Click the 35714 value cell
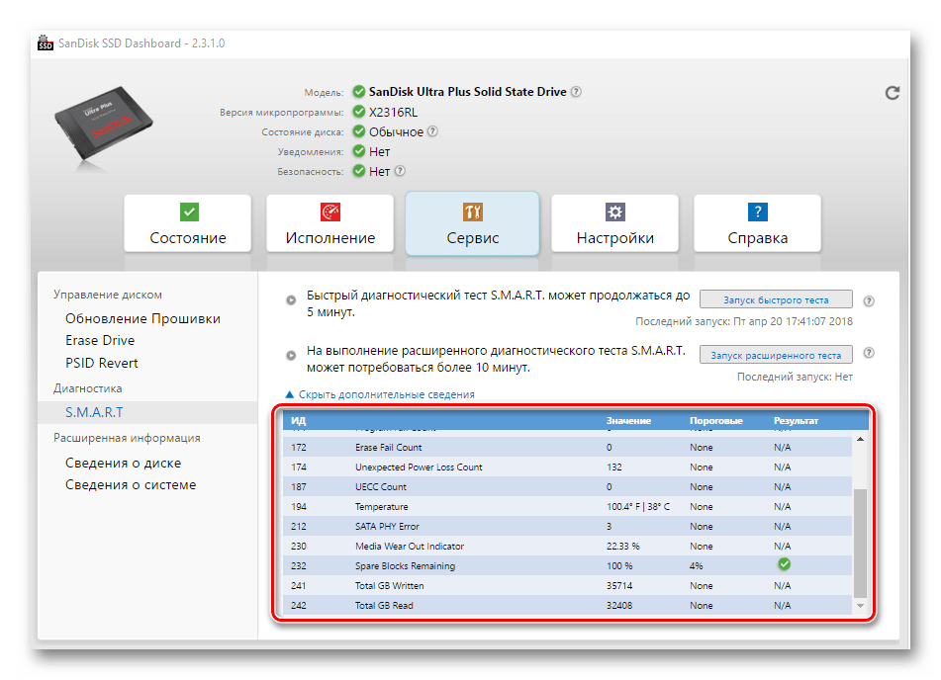941x680 pixels. tap(619, 586)
